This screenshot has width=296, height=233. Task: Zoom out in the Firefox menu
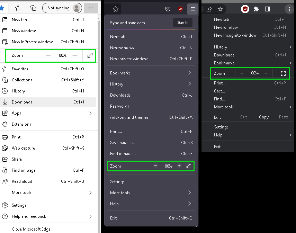[155, 166]
